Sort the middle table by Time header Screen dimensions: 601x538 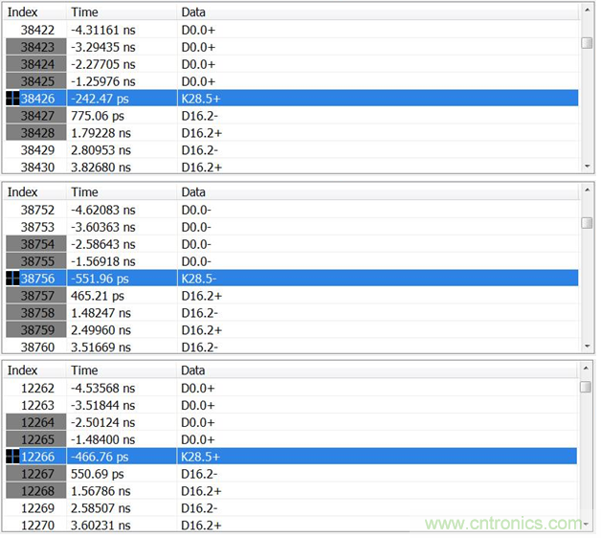coord(84,191)
